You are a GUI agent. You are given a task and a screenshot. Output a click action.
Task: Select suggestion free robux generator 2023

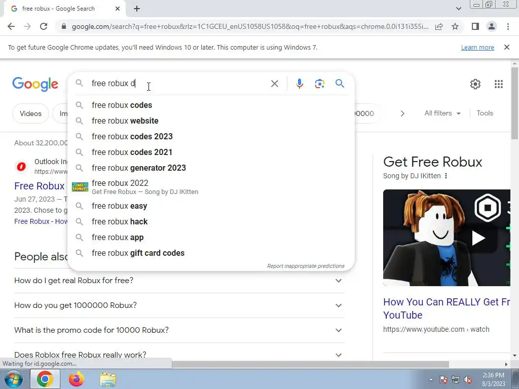point(211,168)
